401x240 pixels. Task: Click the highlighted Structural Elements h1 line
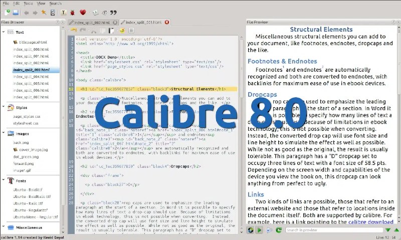pyautogui.click(x=156, y=89)
